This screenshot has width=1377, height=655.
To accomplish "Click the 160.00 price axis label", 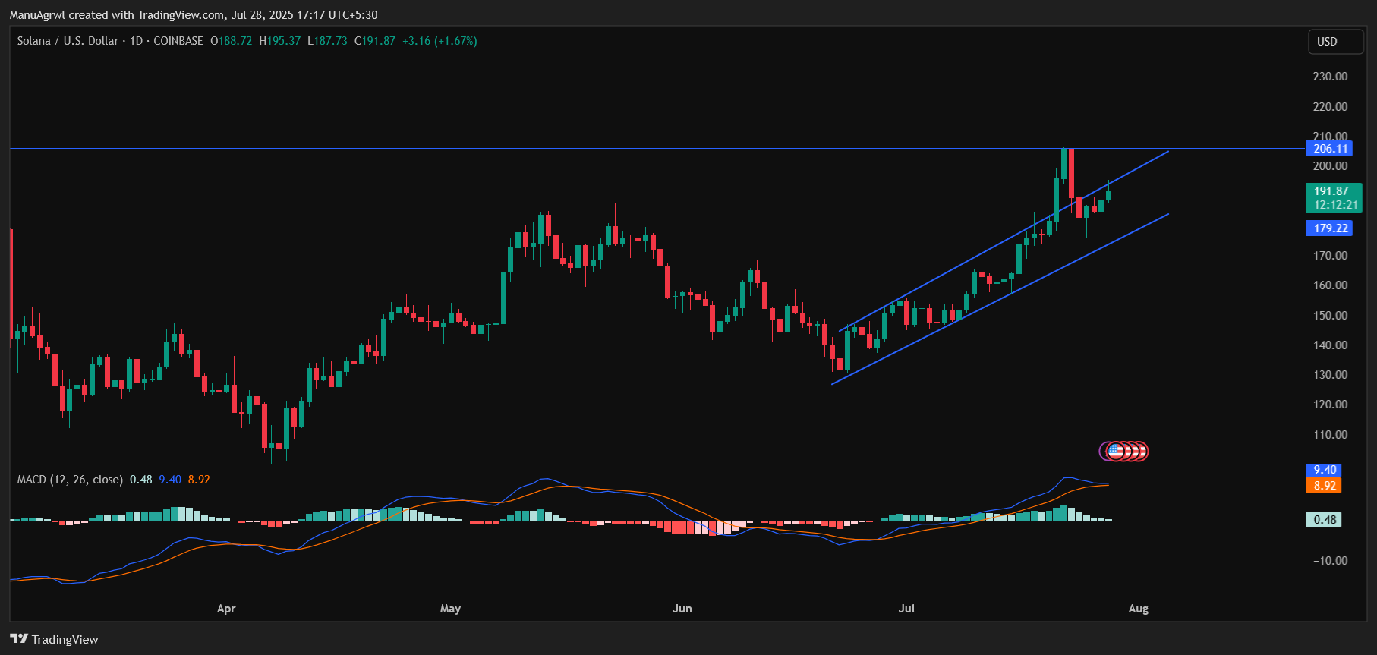I will pos(1330,285).
